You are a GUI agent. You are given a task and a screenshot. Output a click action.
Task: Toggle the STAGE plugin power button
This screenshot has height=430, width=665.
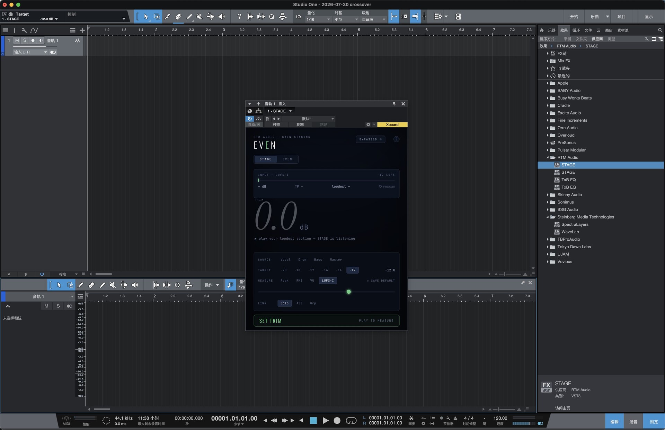250,119
